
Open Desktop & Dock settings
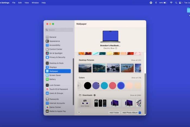point(57,63)
